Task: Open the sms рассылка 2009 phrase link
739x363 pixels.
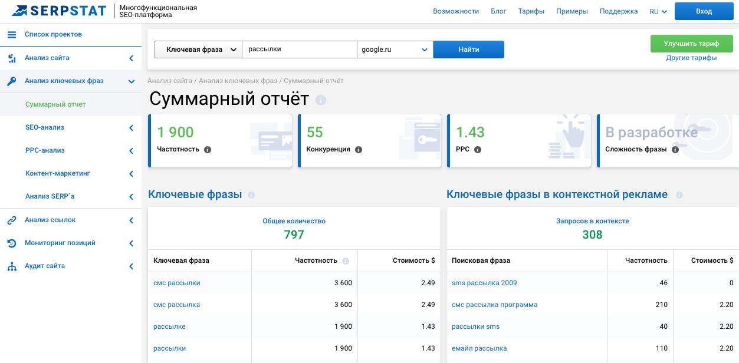Action: click(x=484, y=283)
